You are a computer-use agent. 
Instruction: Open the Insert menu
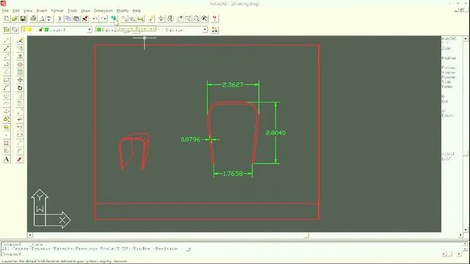click(42, 11)
